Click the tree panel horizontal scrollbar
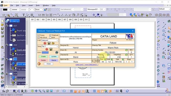 tap(15, 87)
